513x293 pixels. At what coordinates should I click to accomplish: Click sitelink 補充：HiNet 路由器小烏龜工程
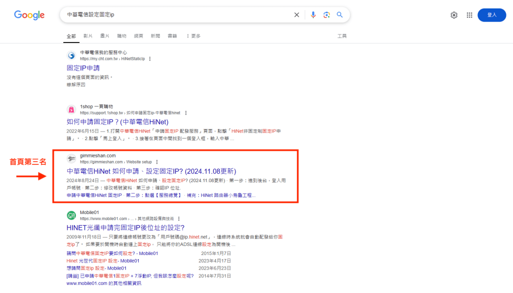[x=221, y=195]
